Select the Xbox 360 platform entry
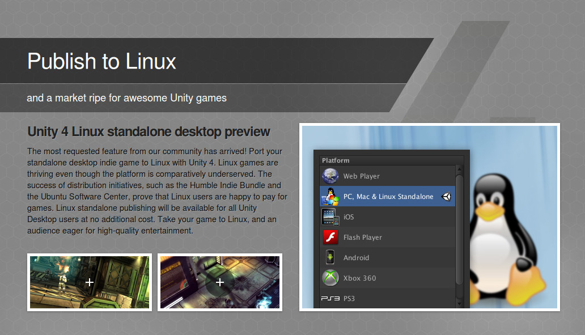585x335 pixels. click(388, 278)
